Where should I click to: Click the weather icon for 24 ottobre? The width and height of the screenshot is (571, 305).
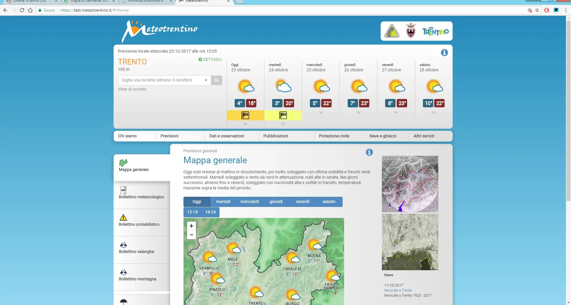pos(283,86)
